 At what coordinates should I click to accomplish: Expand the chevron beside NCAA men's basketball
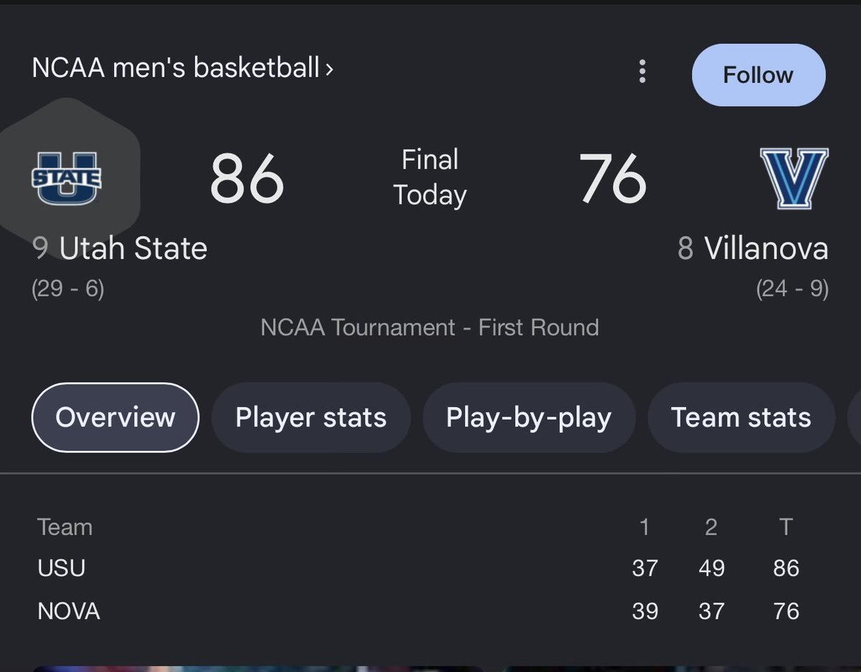329,70
